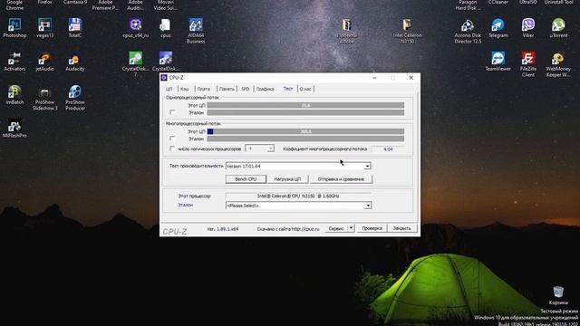Open the Графика tab
The image size is (580, 326).
tap(266, 89)
